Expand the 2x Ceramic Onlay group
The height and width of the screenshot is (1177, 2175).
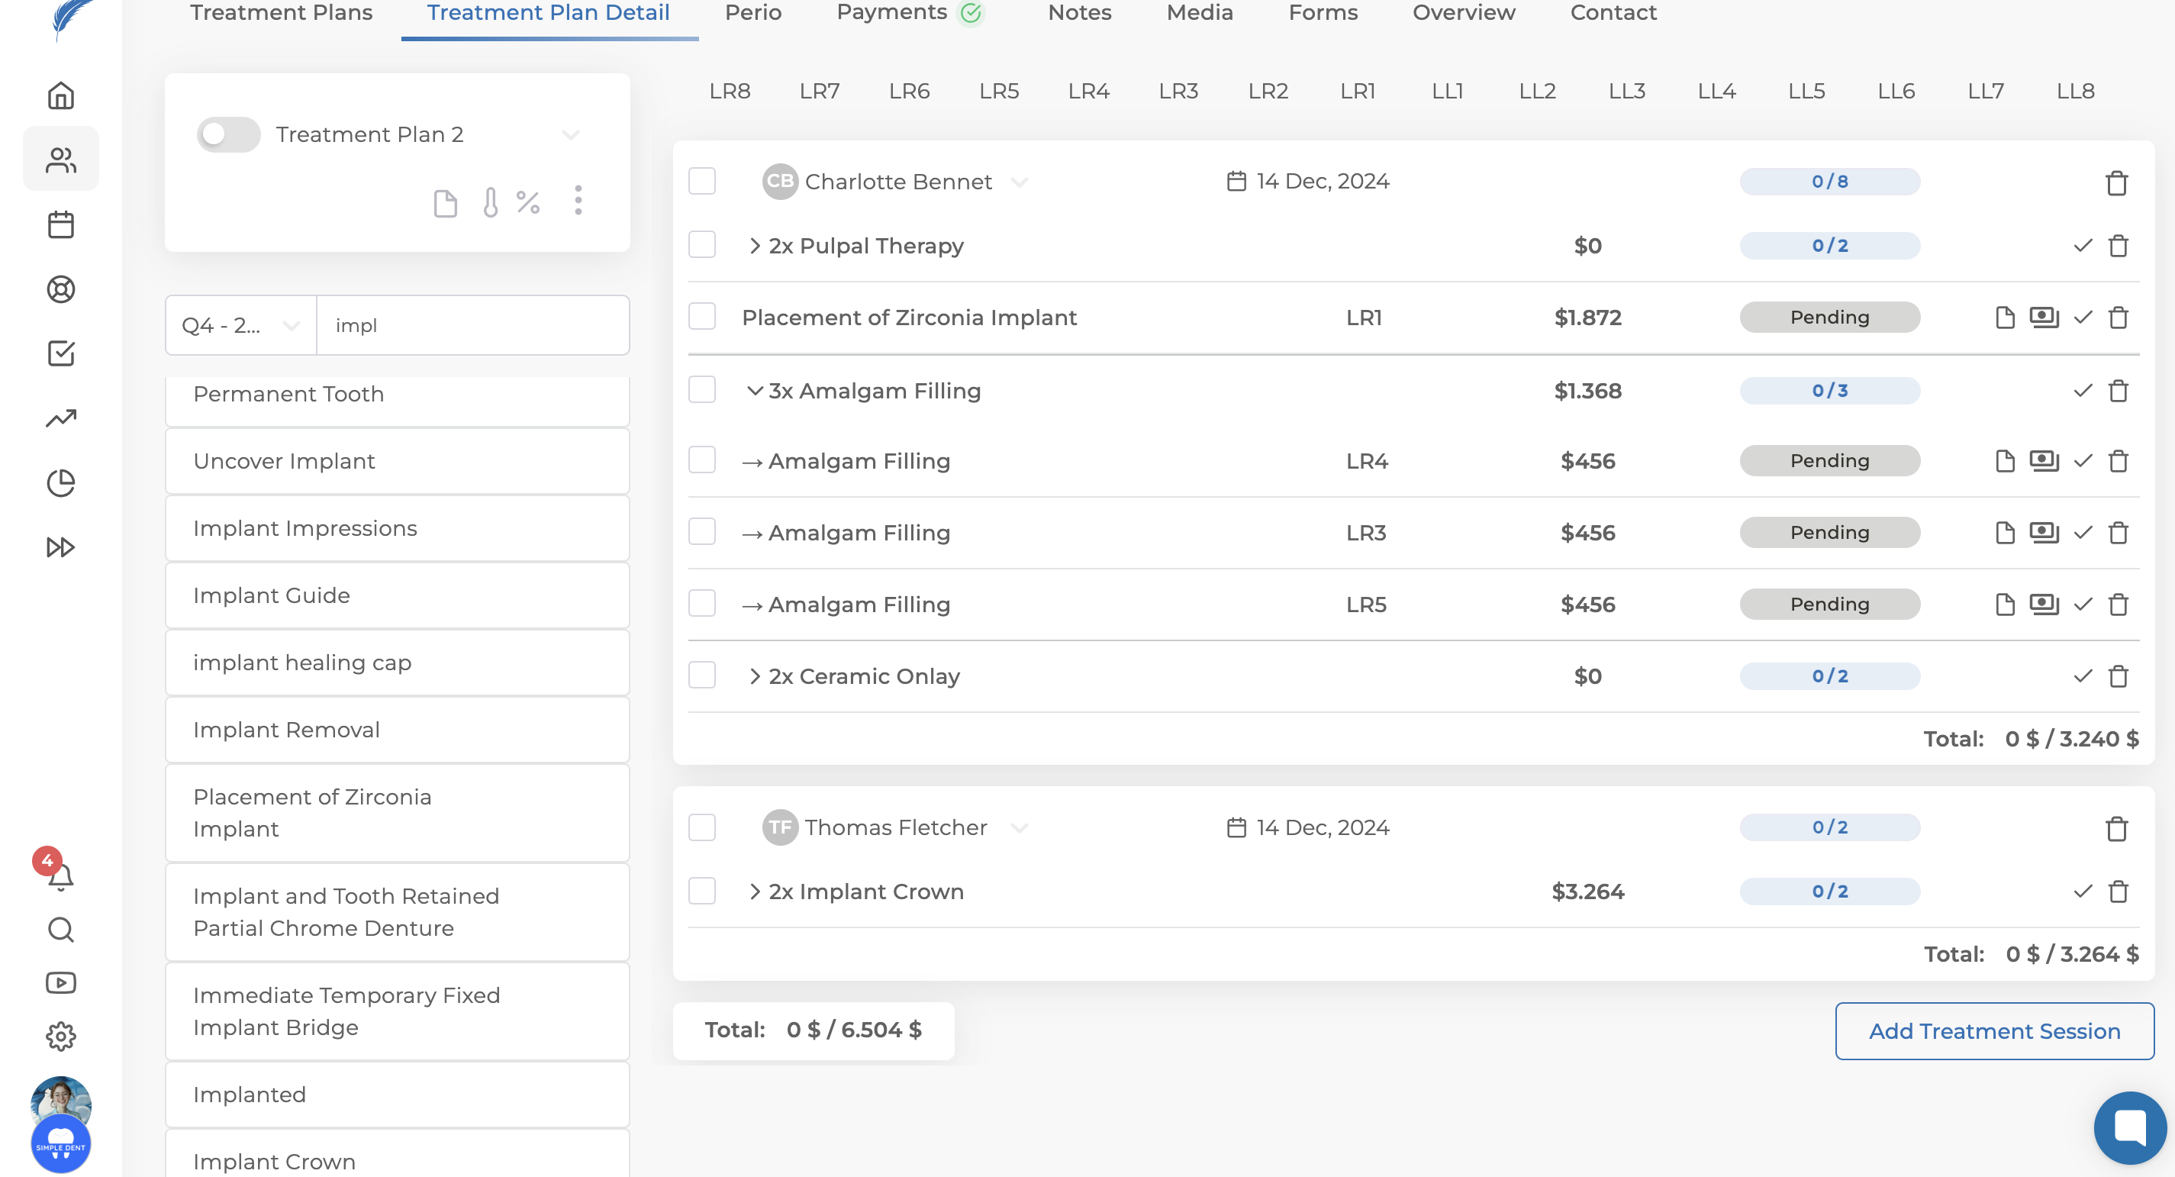click(755, 676)
